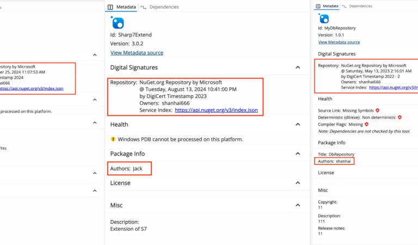The image size is (418, 245).
Task: Select the 'Copyright:' label in MyDbRepository Misc
Action: (x=327, y=202)
